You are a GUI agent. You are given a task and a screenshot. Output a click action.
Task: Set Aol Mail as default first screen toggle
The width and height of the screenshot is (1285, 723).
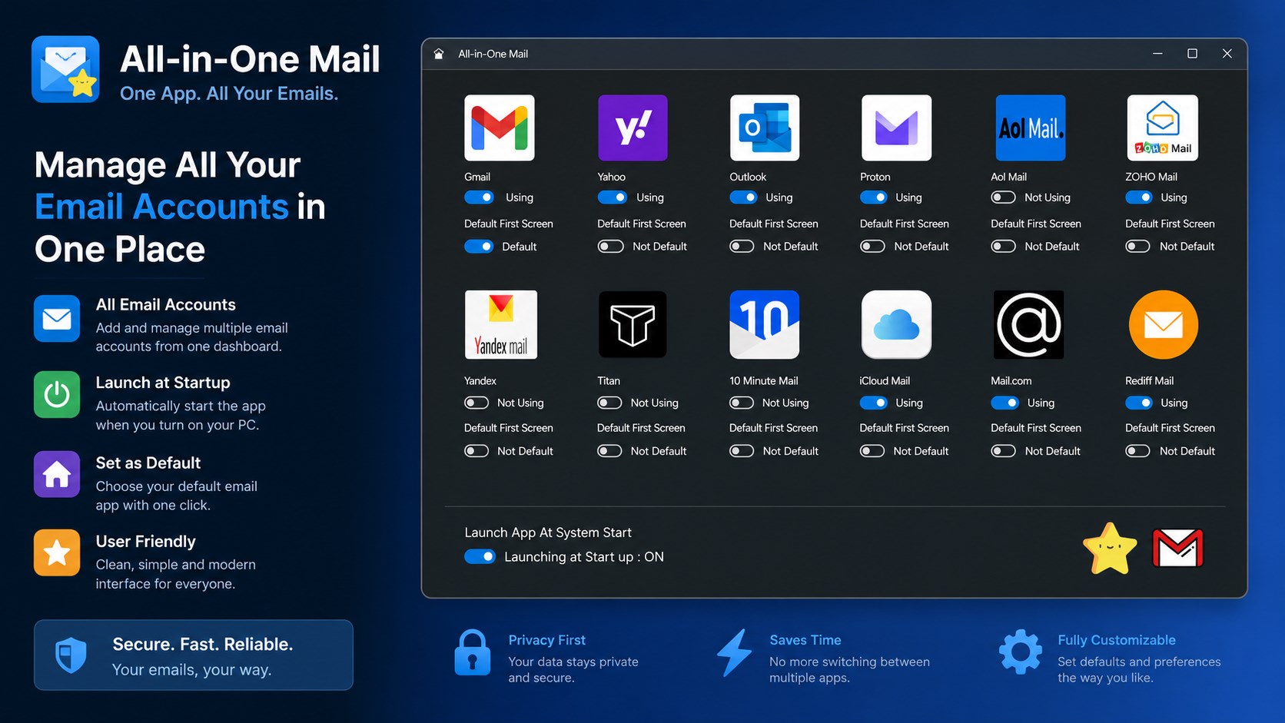(1003, 247)
